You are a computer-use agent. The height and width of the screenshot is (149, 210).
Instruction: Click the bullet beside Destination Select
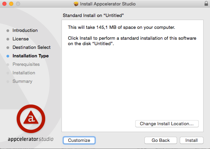(8, 48)
